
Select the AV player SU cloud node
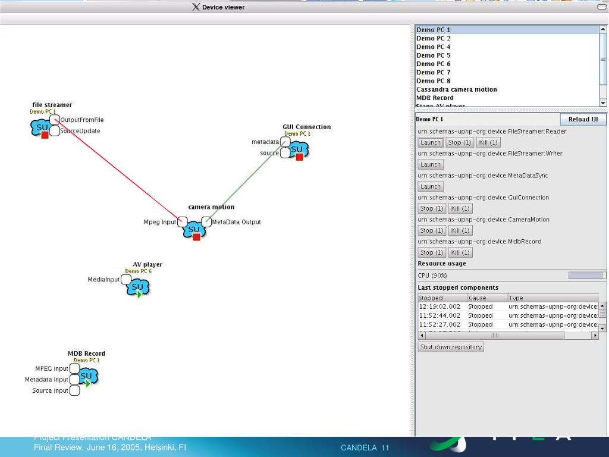pos(138,288)
